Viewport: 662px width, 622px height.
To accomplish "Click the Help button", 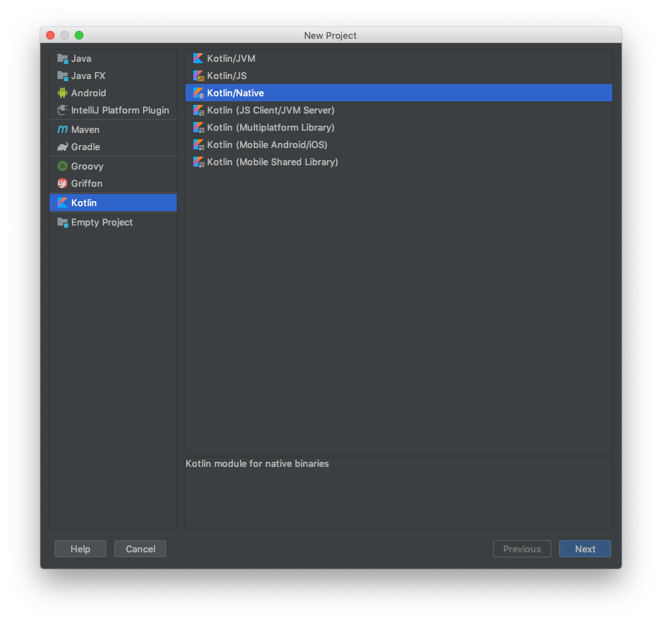I will (81, 549).
